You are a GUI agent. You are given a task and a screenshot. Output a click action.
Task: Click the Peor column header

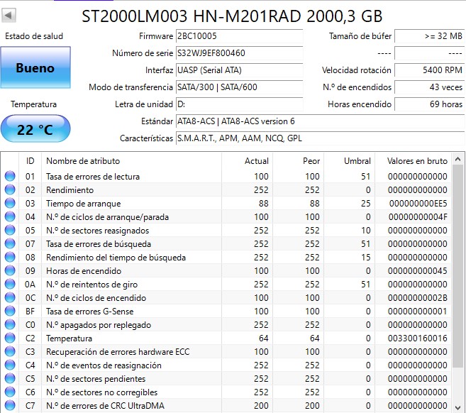(298, 161)
